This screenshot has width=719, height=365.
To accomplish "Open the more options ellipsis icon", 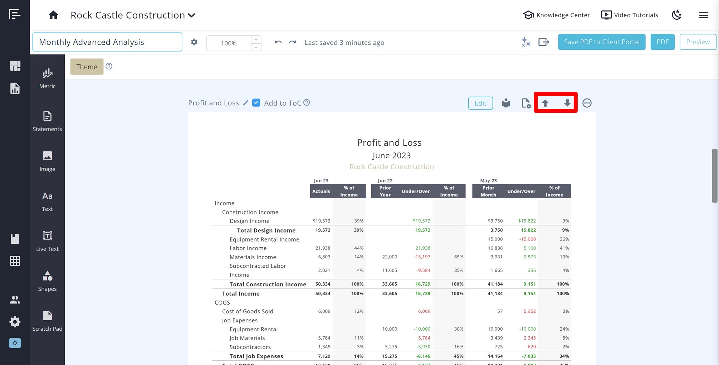I will tap(587, 103).
